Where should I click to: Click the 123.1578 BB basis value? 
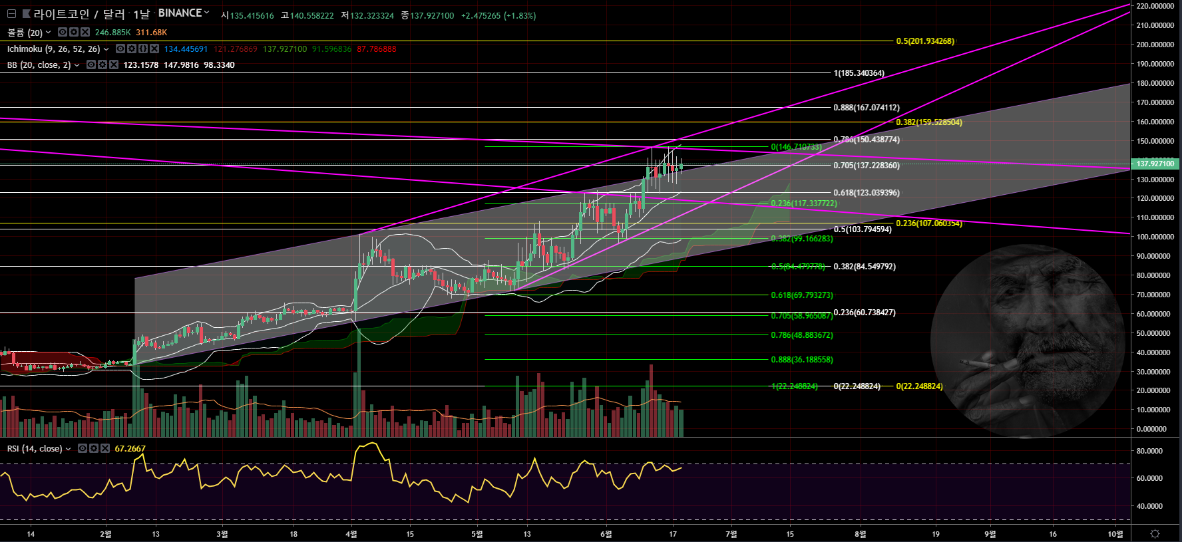tap(141, 65)
